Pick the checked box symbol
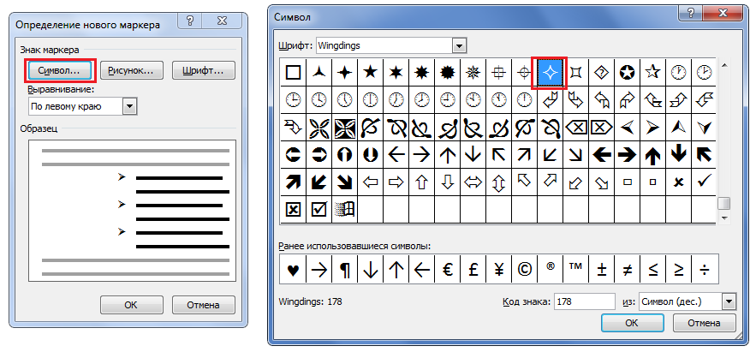 tap(319, 209)
